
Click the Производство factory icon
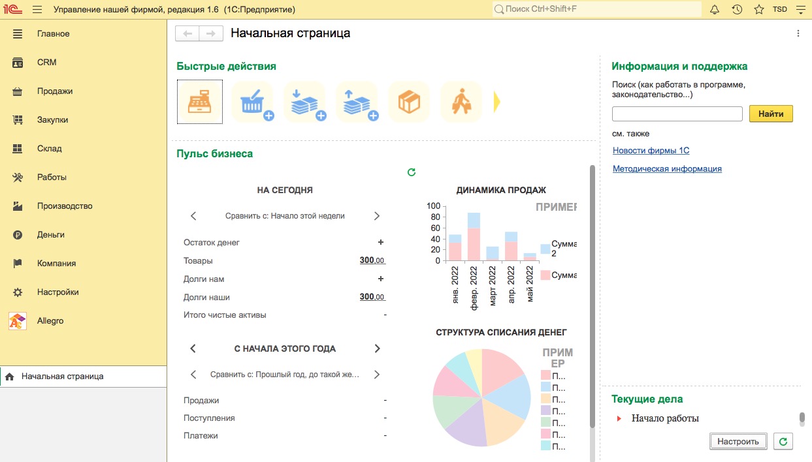18,206
